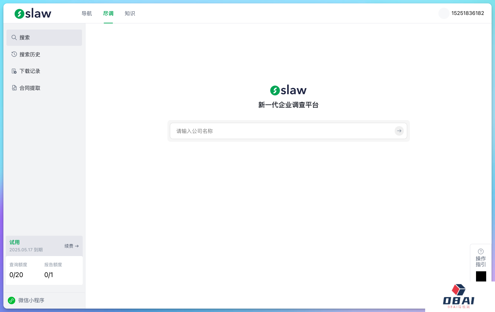Click the search history clock icon
The height and width of the screenshot is (312, 495).
14,54
